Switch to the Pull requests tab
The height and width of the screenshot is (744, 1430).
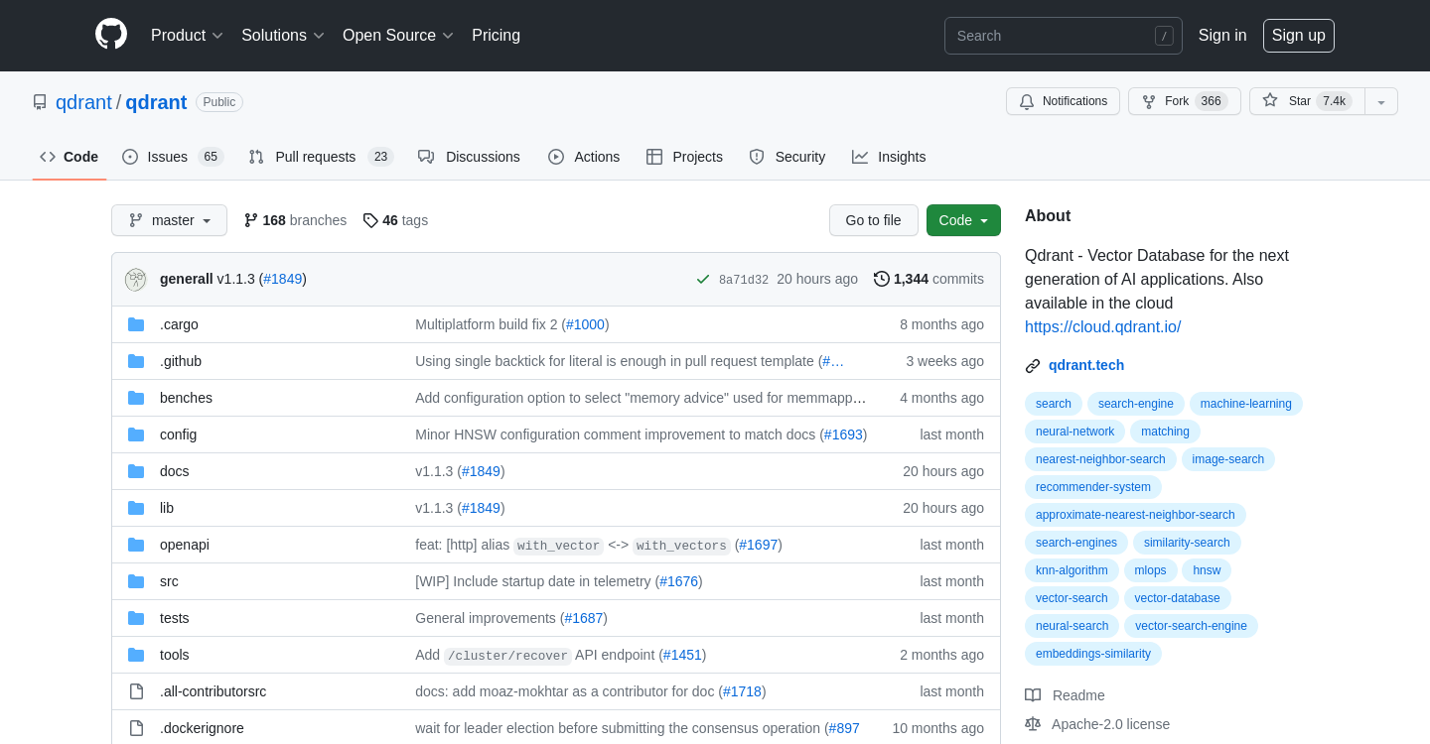tap(321, 157)
